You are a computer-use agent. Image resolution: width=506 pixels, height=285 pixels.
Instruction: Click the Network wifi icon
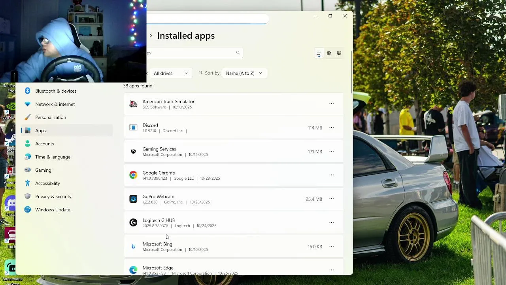pos(27,104)
